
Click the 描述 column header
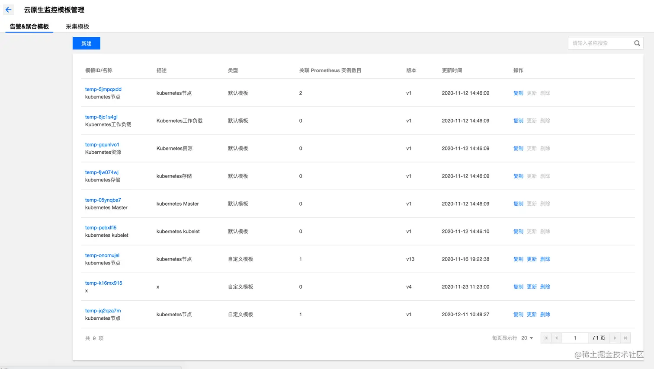point(161,70)
